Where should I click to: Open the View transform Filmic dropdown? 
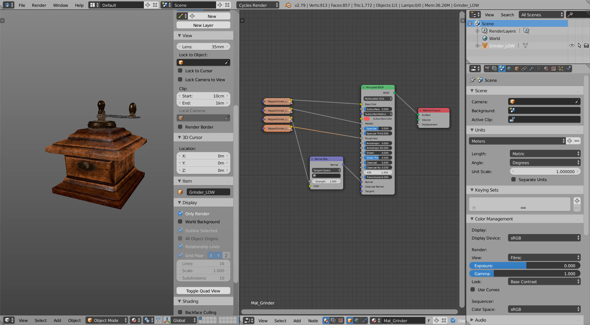pyautogui.click(x=544, y=258)
